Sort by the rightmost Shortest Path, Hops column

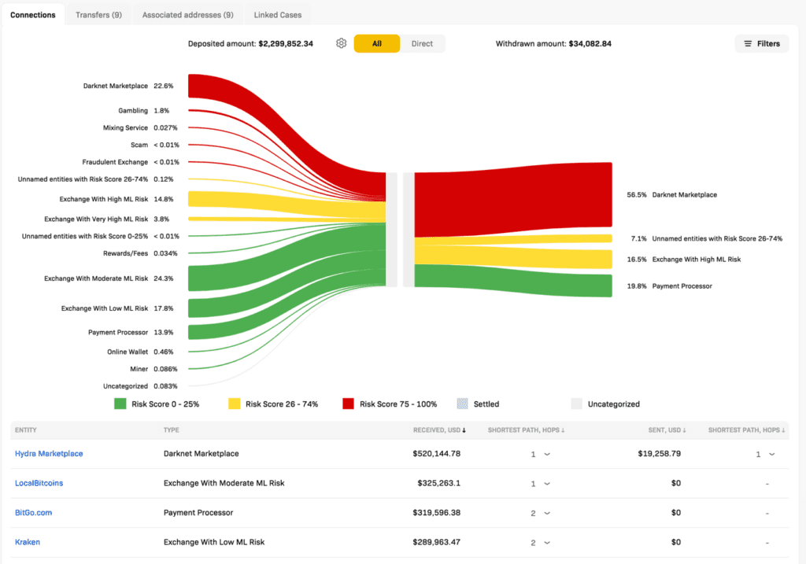tap(783, 430)
